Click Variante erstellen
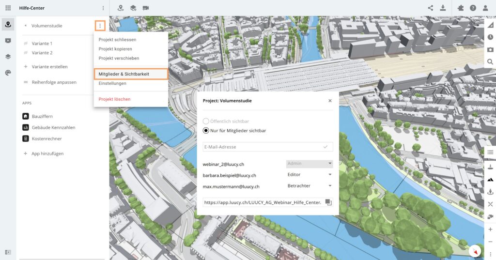 [x=49, y=67]
